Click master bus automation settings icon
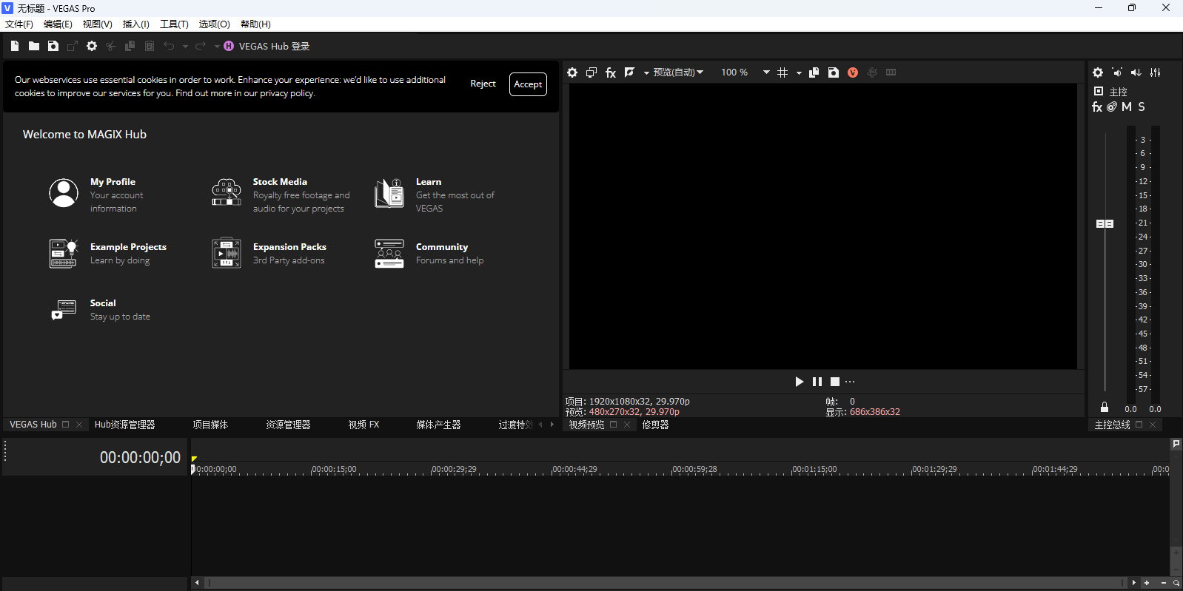The height and width of the screenshot is (591, 1183). pyautogui.click(x=1112, y=107)
